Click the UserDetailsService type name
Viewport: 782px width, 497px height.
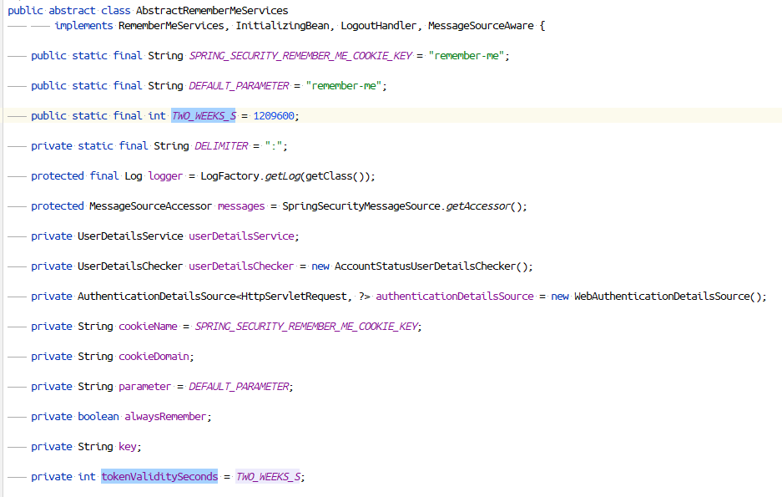[130, 236]
